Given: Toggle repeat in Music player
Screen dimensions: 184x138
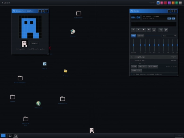Looking at the screenshot, I should [166, 30].
